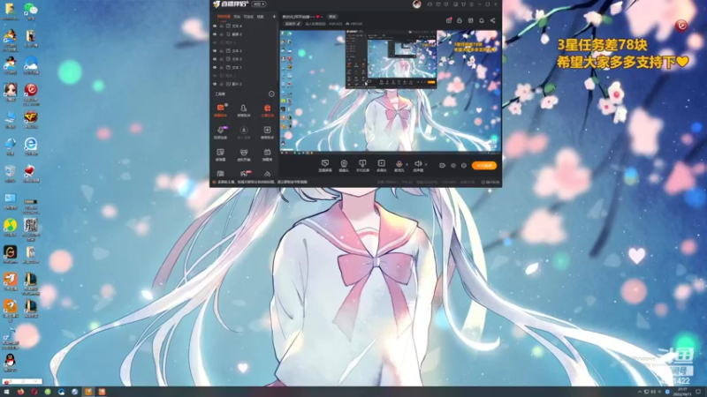Screen dimensions: 707x397
Task: Open user avatar in title bar
Action: 416,4
